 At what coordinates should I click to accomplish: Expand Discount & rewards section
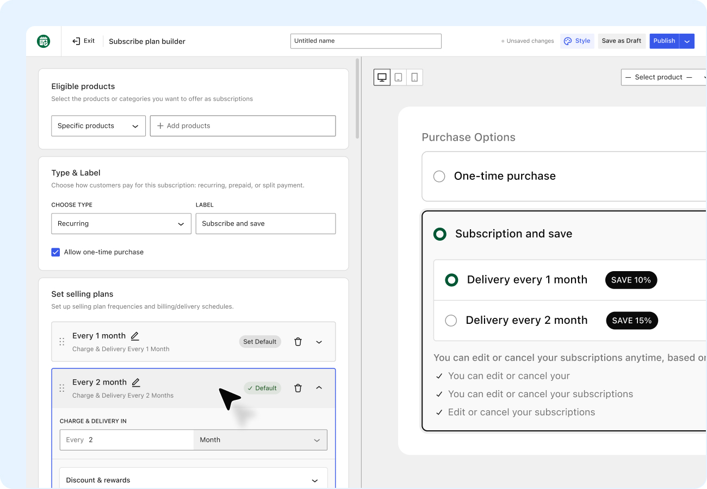pyautogui.click(x=194, y=480)
